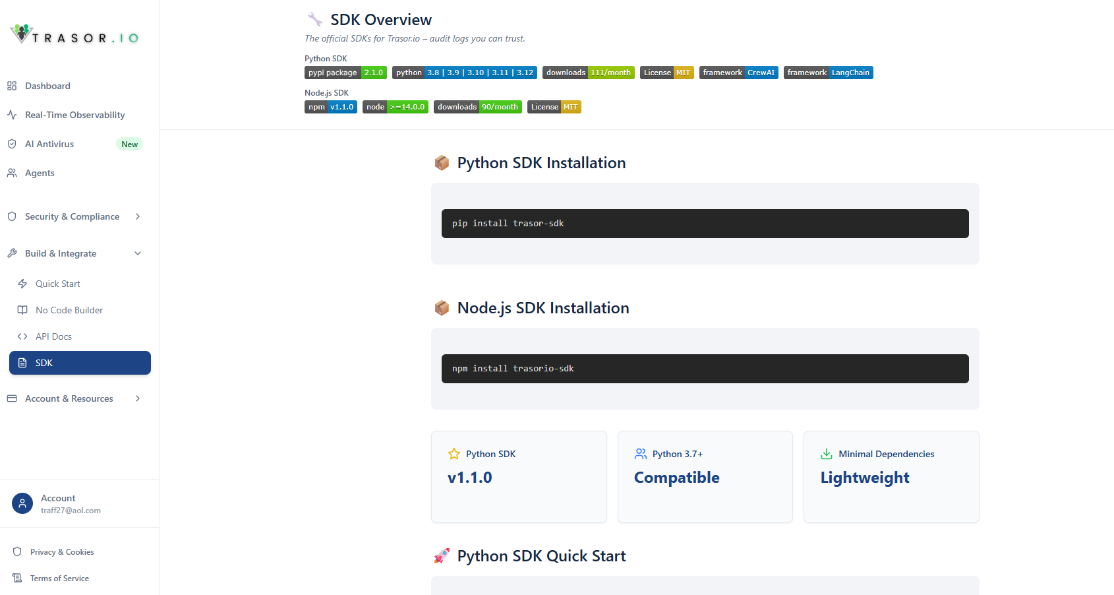This screenshot has height=595, width=1114.
Task: Open No Code Builder book icon
Action: (x=22, y=310)
